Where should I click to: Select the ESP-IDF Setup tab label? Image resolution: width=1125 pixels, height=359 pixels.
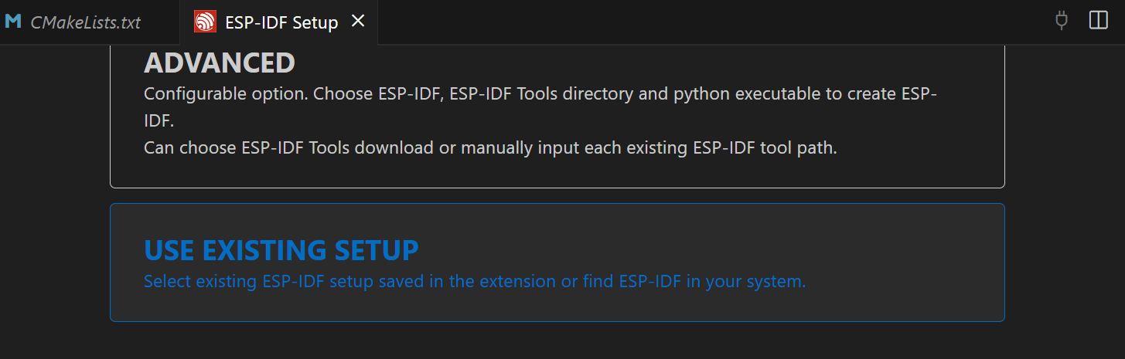(x=281, y=22)
